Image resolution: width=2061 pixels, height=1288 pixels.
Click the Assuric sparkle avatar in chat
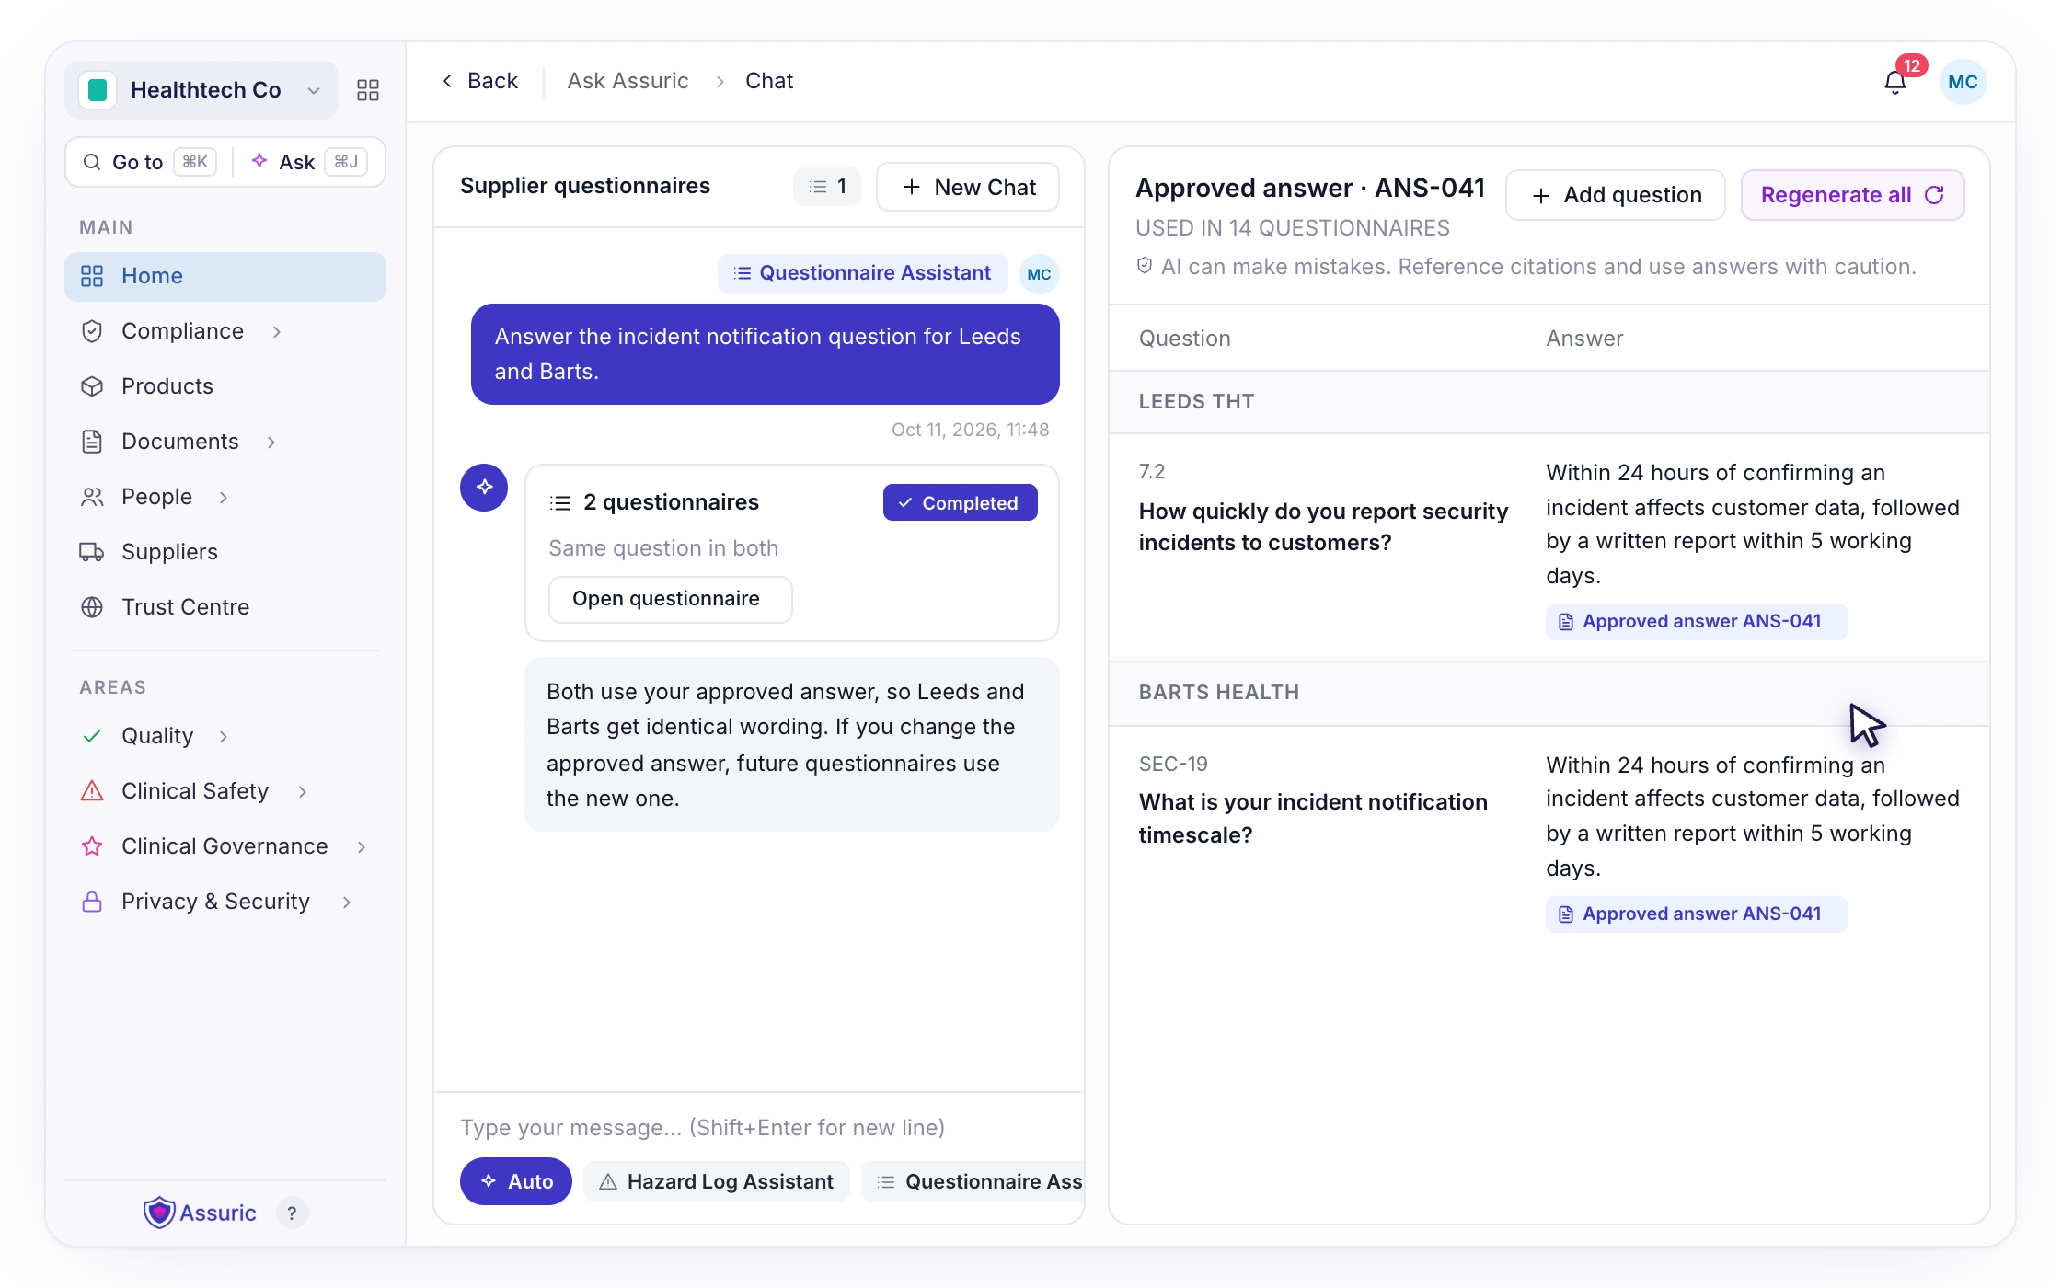coord(484,488)
